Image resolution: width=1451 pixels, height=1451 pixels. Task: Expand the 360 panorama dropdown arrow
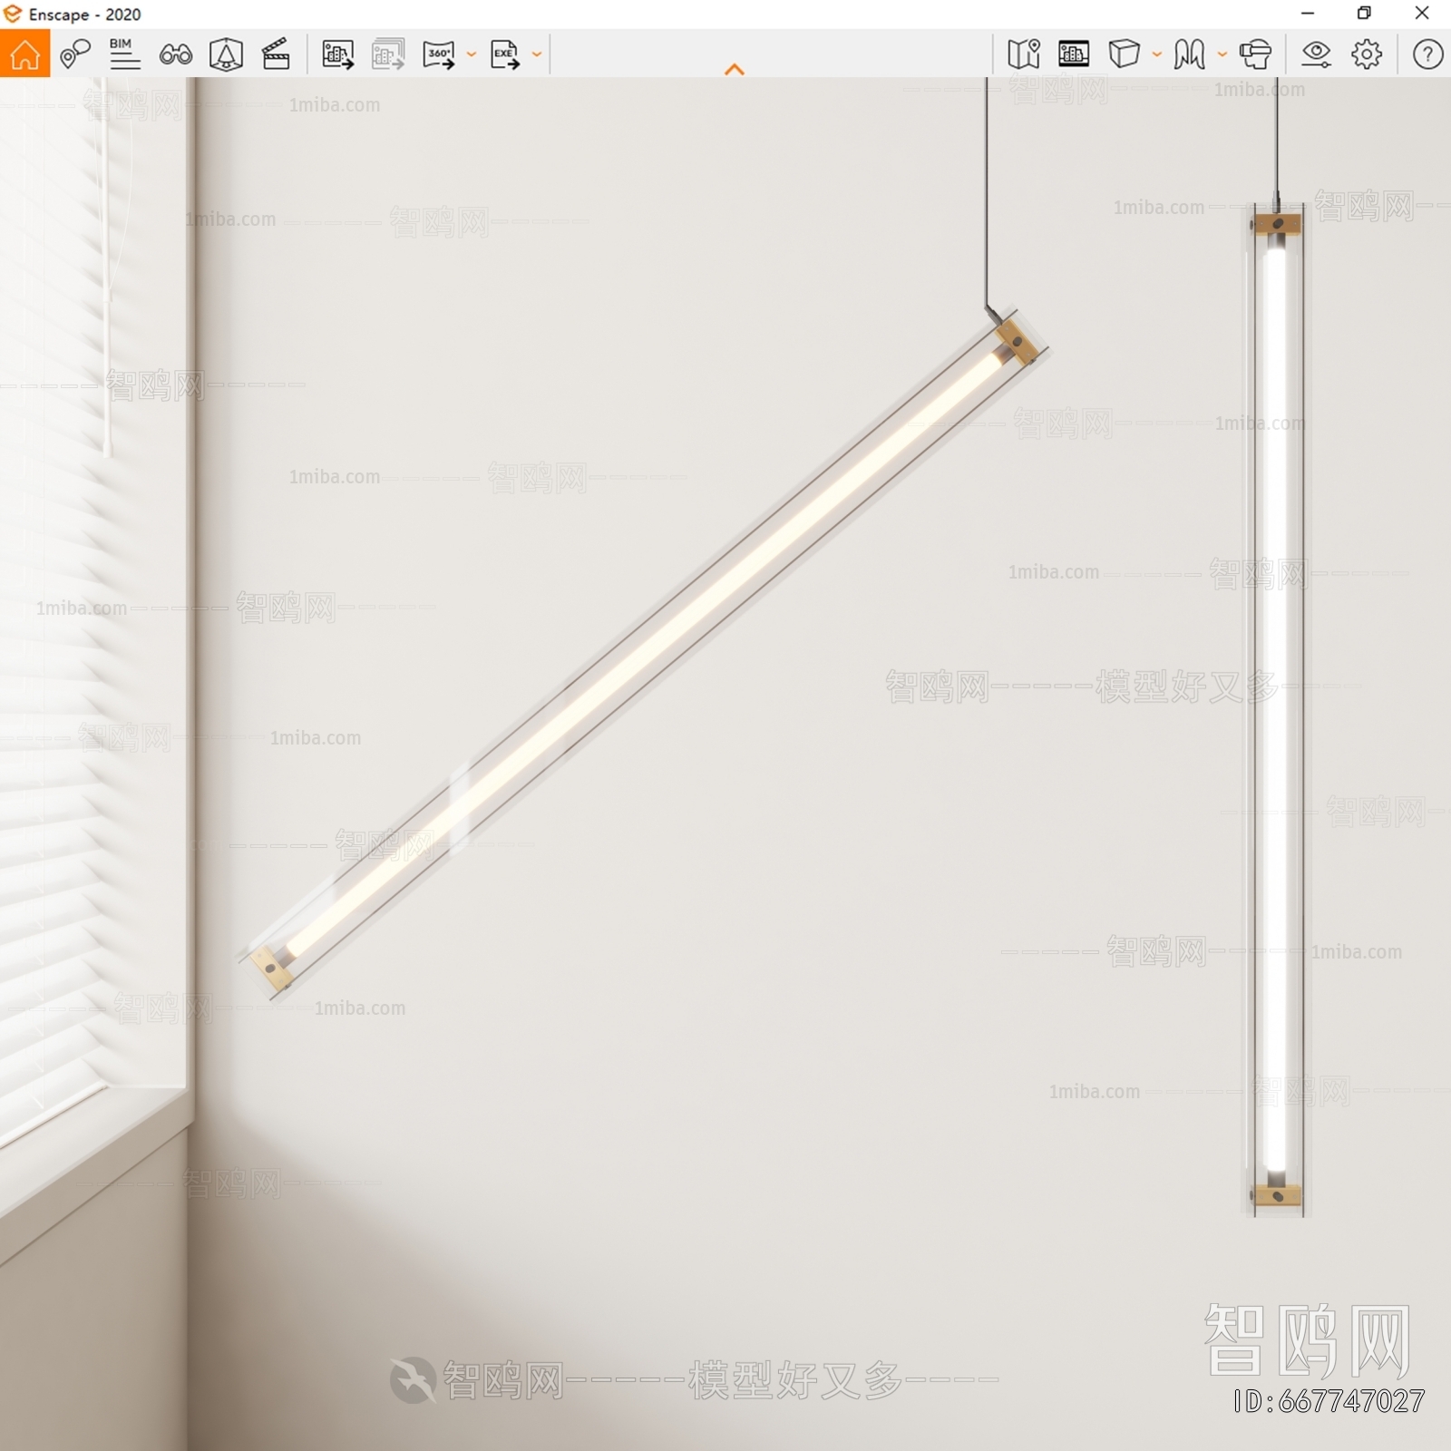pos(472,54)
